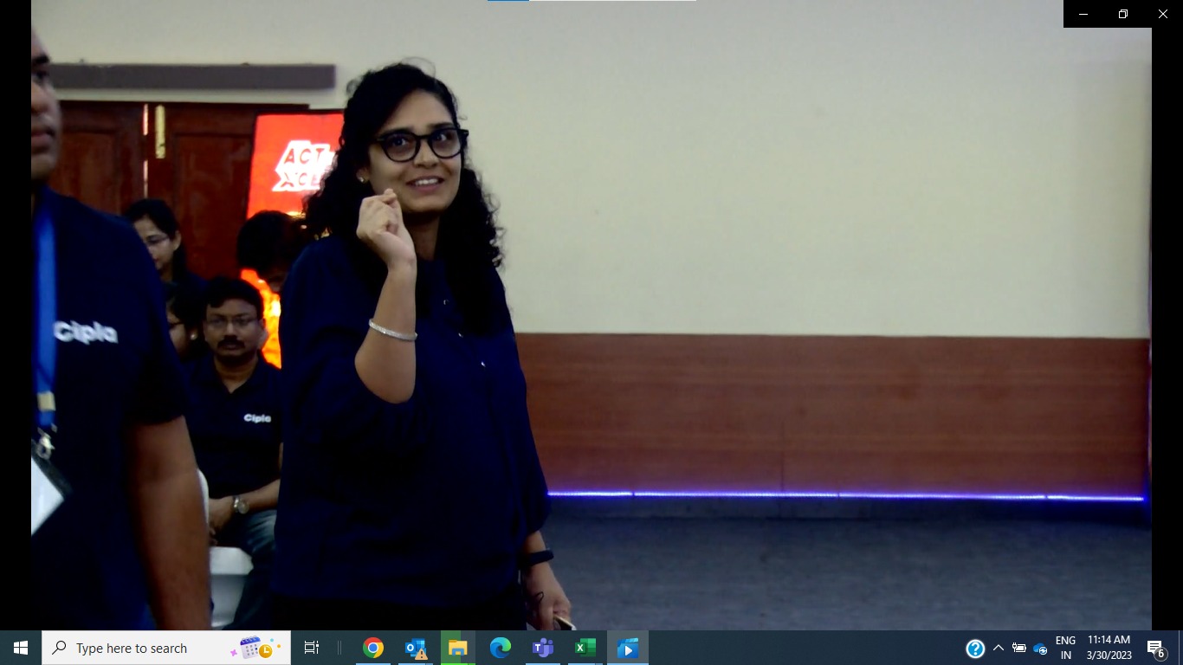Check the battery status icon
This screenshot has width=1183, height=665.
1019,649
